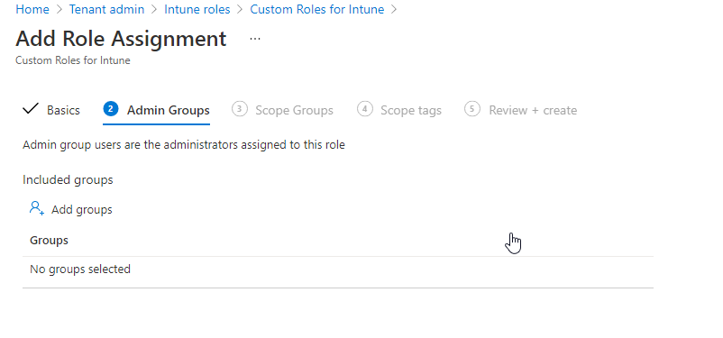Click the Groups column header
Viewport: 723px width, 338px height.
coord(49,241)
